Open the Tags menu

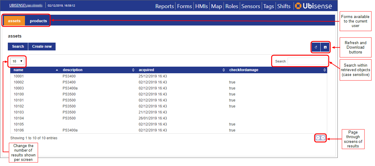pyautogui.click(x=269, y=6)
